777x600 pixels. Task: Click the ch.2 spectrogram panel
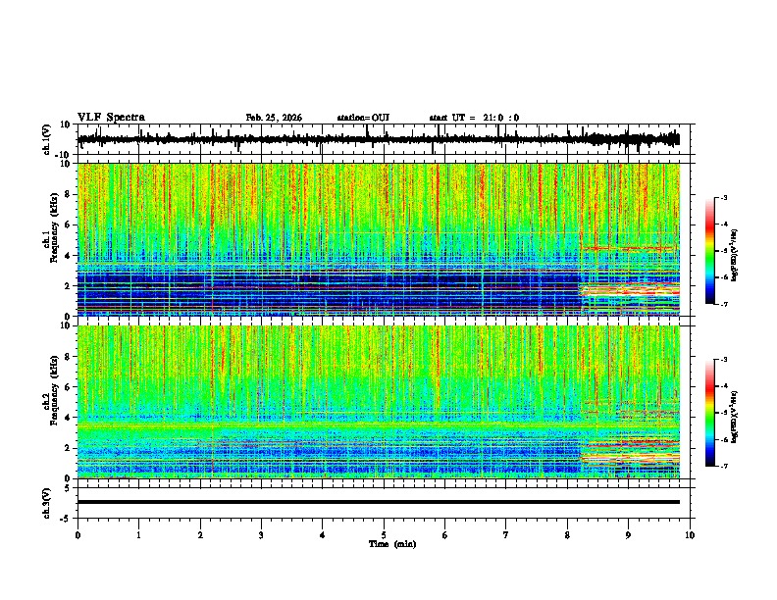point(378,402)
